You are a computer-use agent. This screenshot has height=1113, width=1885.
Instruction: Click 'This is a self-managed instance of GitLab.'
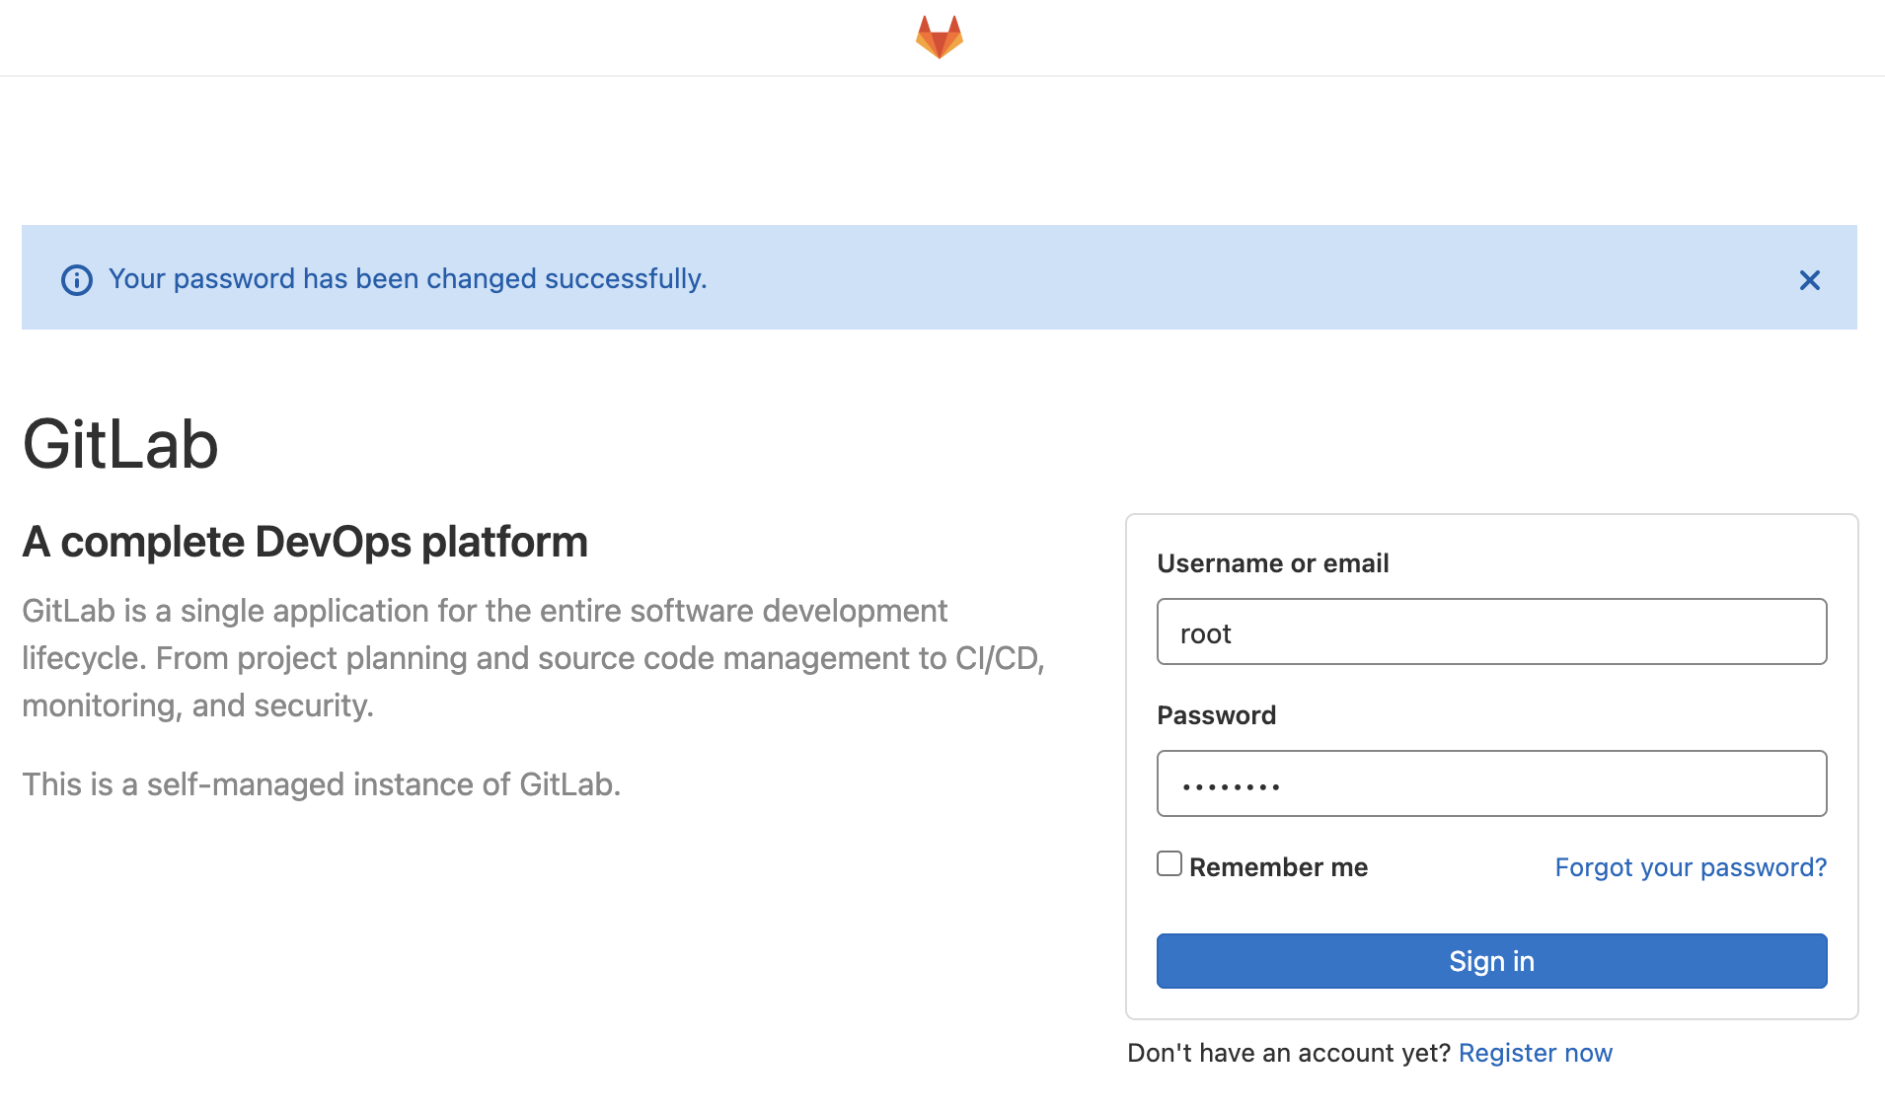[x=322, y=784]
